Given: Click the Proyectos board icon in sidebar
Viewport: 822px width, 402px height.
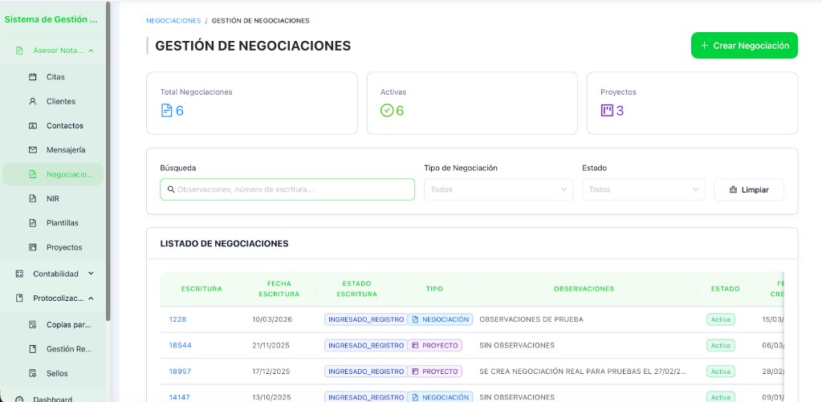Looking at the screenshot, I should click(32, 247).
